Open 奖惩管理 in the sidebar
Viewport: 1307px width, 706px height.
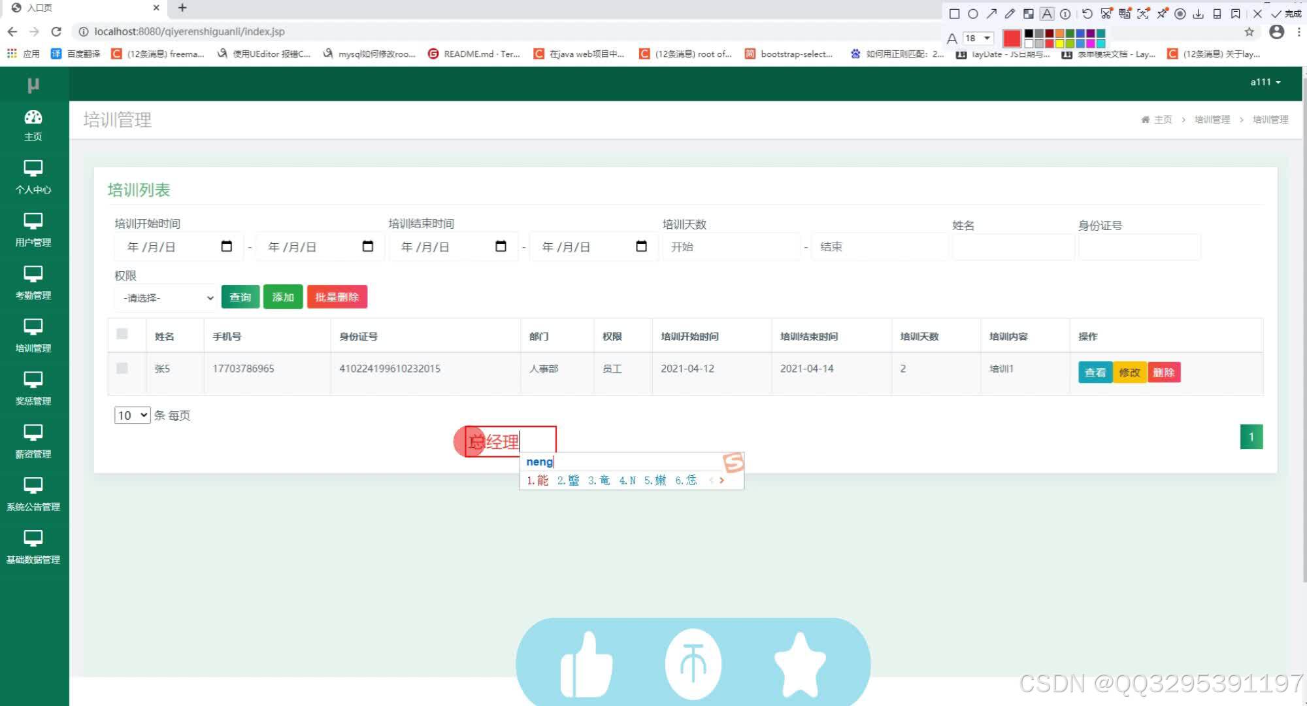(x=33, y=390)
